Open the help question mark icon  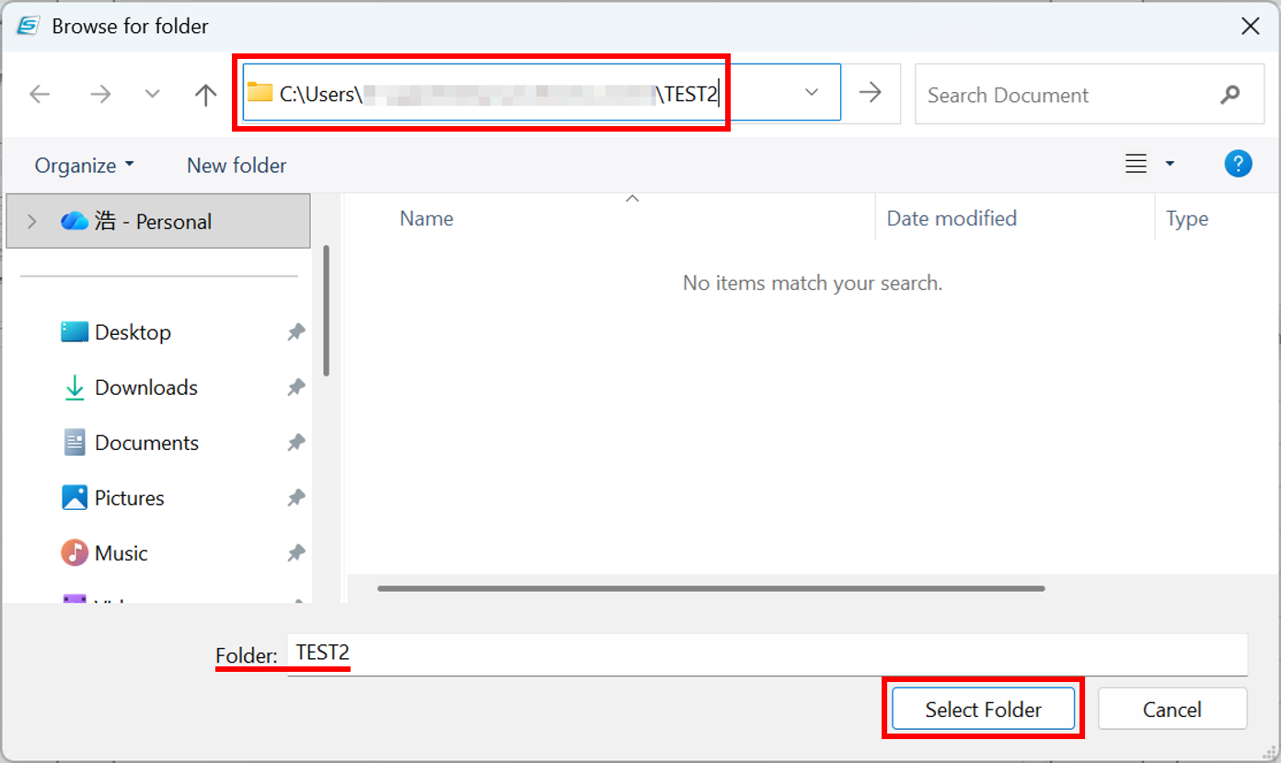(x=1238, y=164)
